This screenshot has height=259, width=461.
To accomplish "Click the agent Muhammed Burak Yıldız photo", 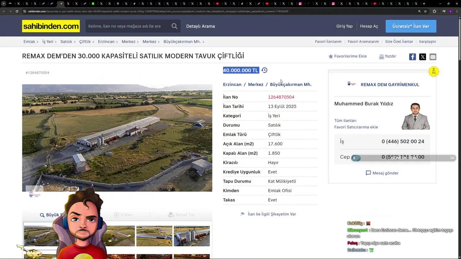I will [416, 116].
